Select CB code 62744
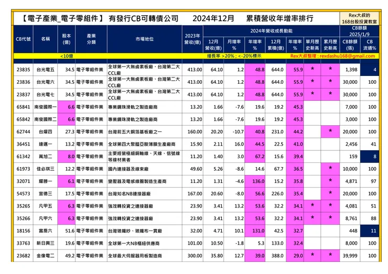 click(23, 131)
